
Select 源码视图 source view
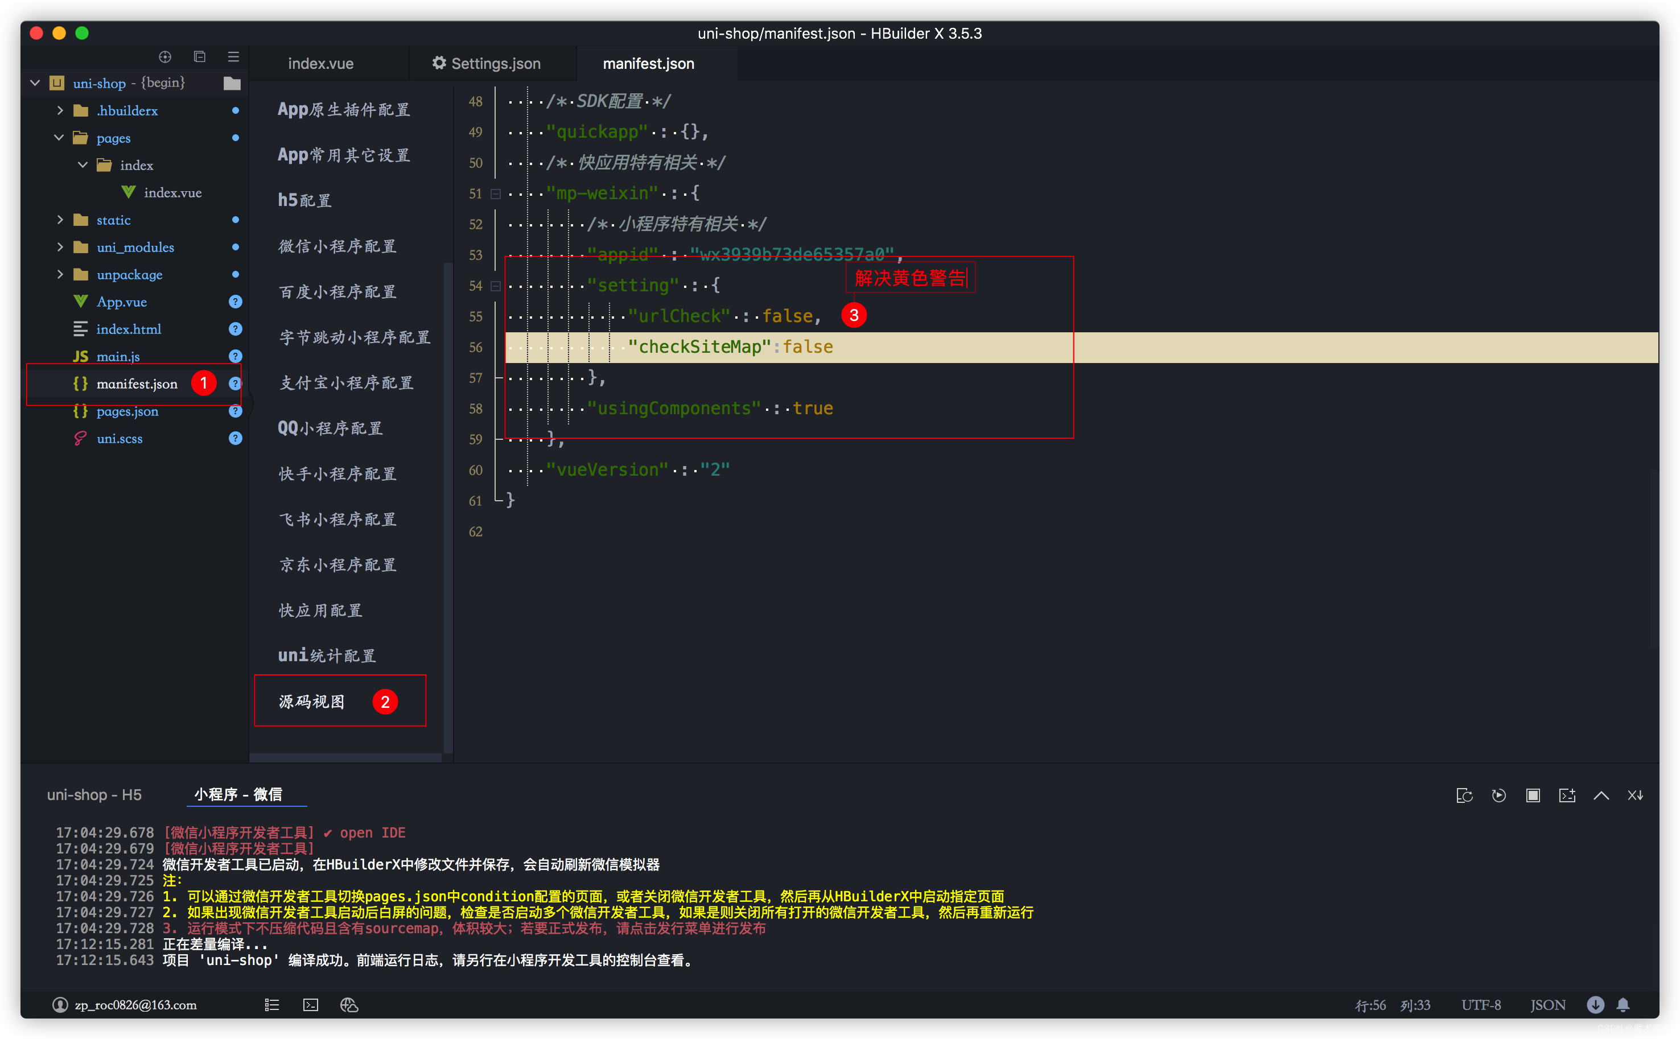(x=312, y=702)
